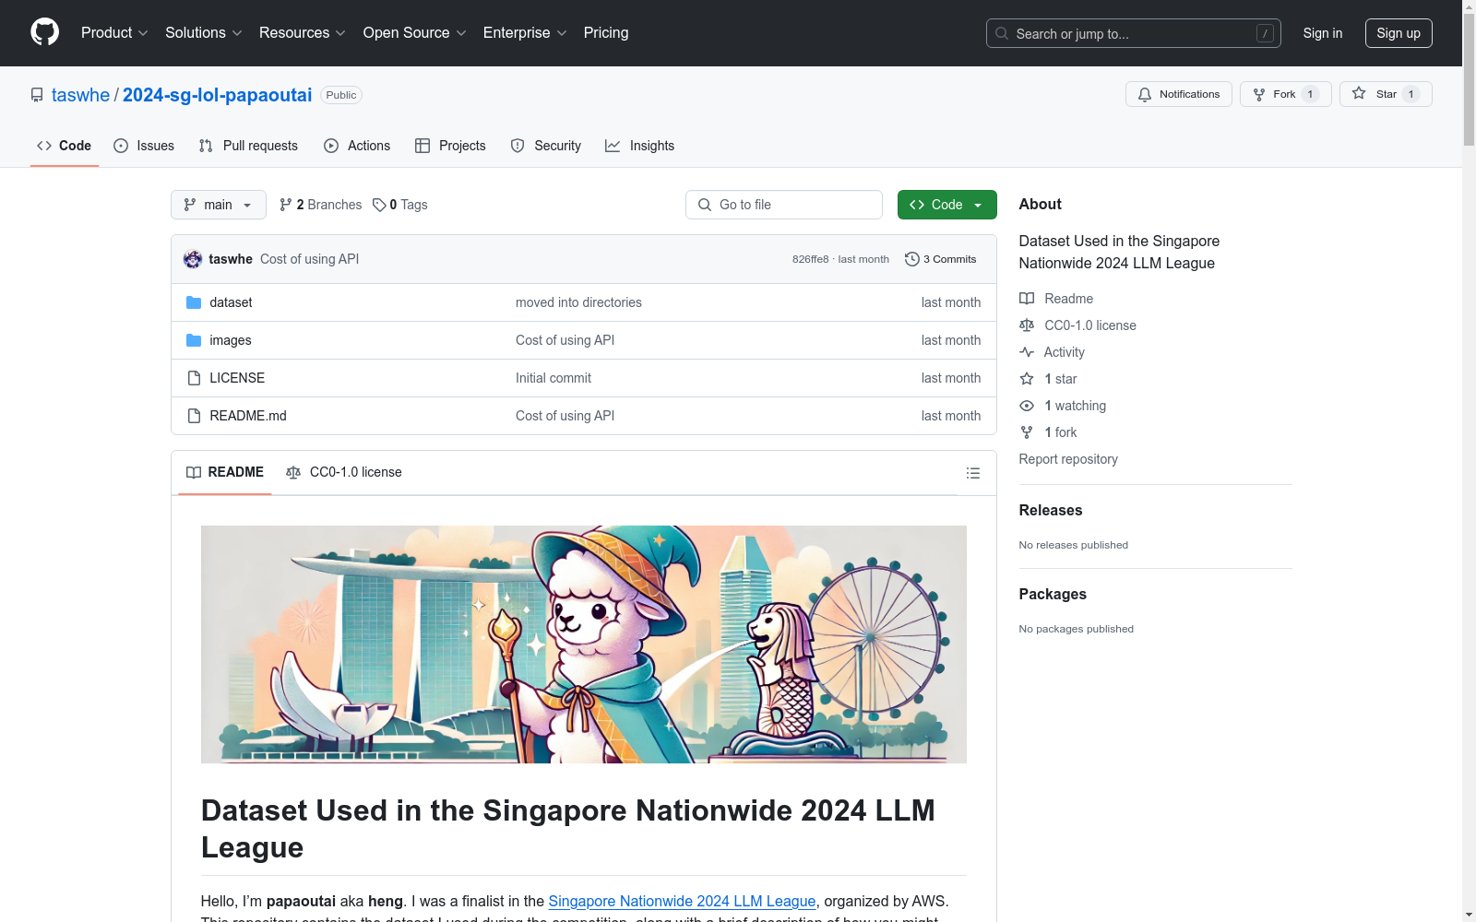Click Report repository
This screenshot has width=1476, height=922.
click(1068, 459)
